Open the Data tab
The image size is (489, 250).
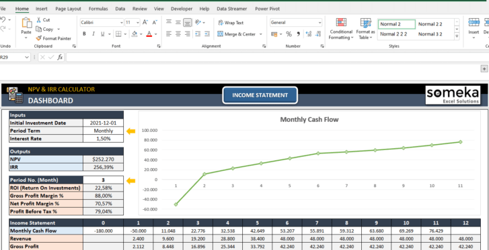click(x=120, y=9)
